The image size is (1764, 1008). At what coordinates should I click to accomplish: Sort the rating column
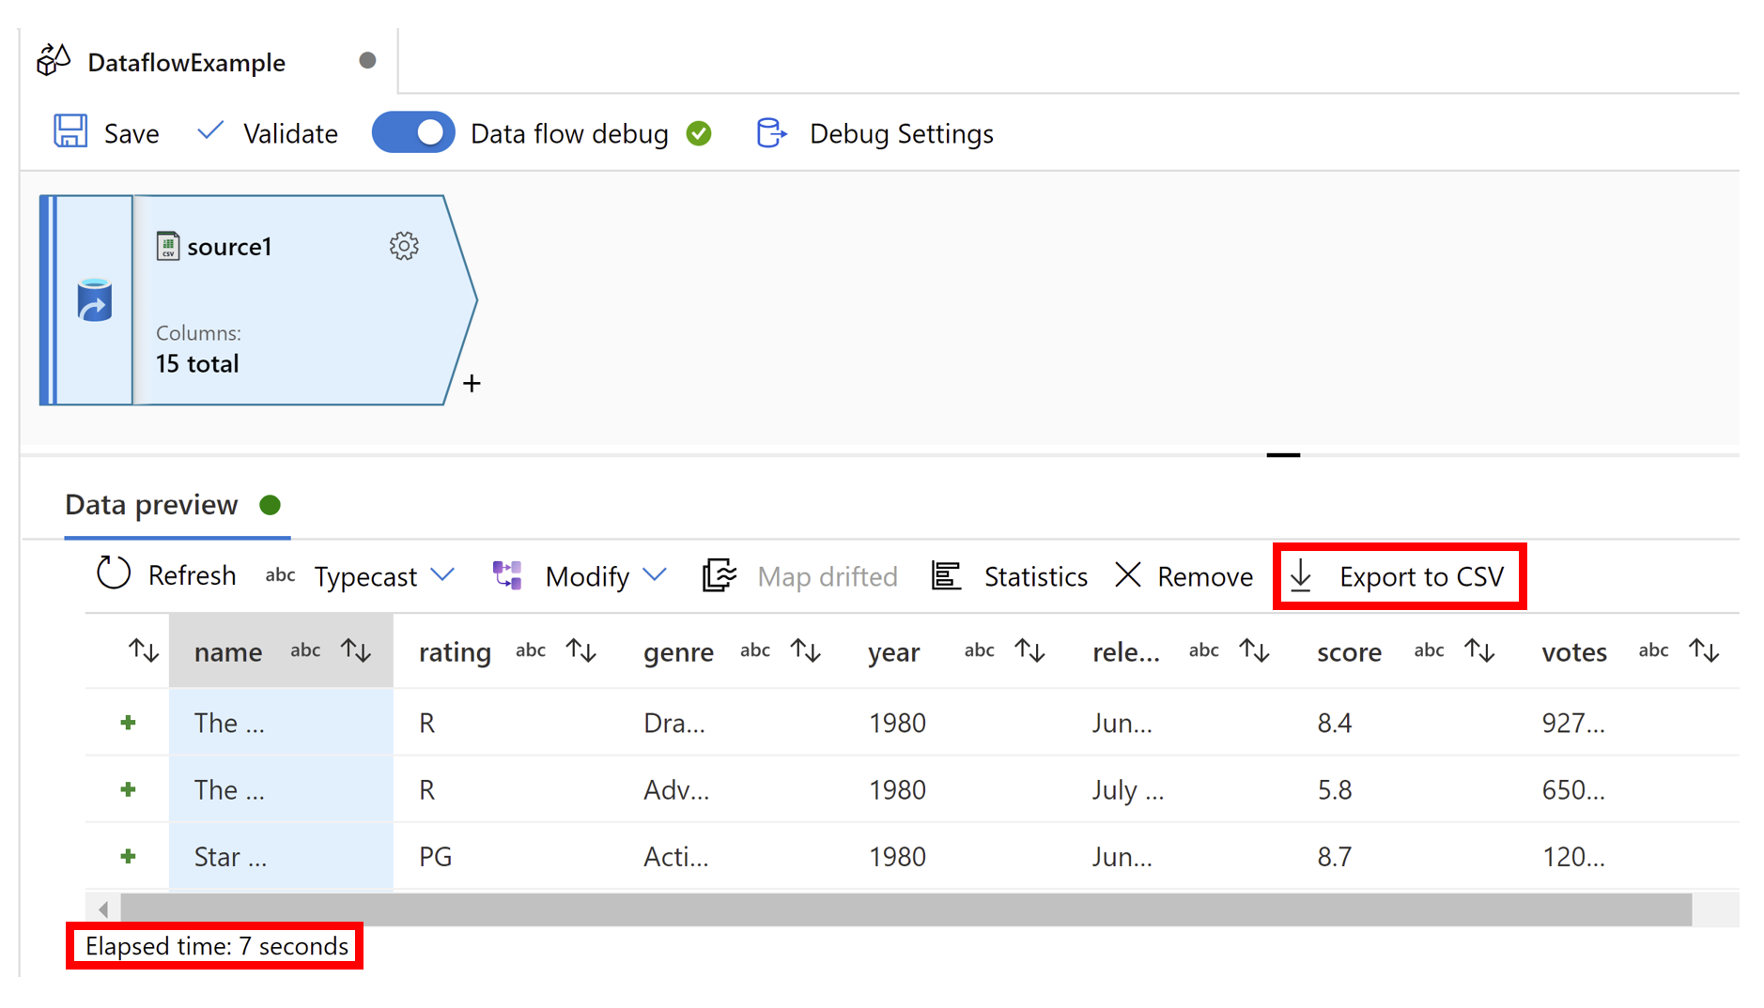coord(581,650)
